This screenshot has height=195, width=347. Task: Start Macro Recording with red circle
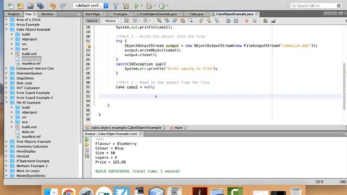tap(247, 21)
